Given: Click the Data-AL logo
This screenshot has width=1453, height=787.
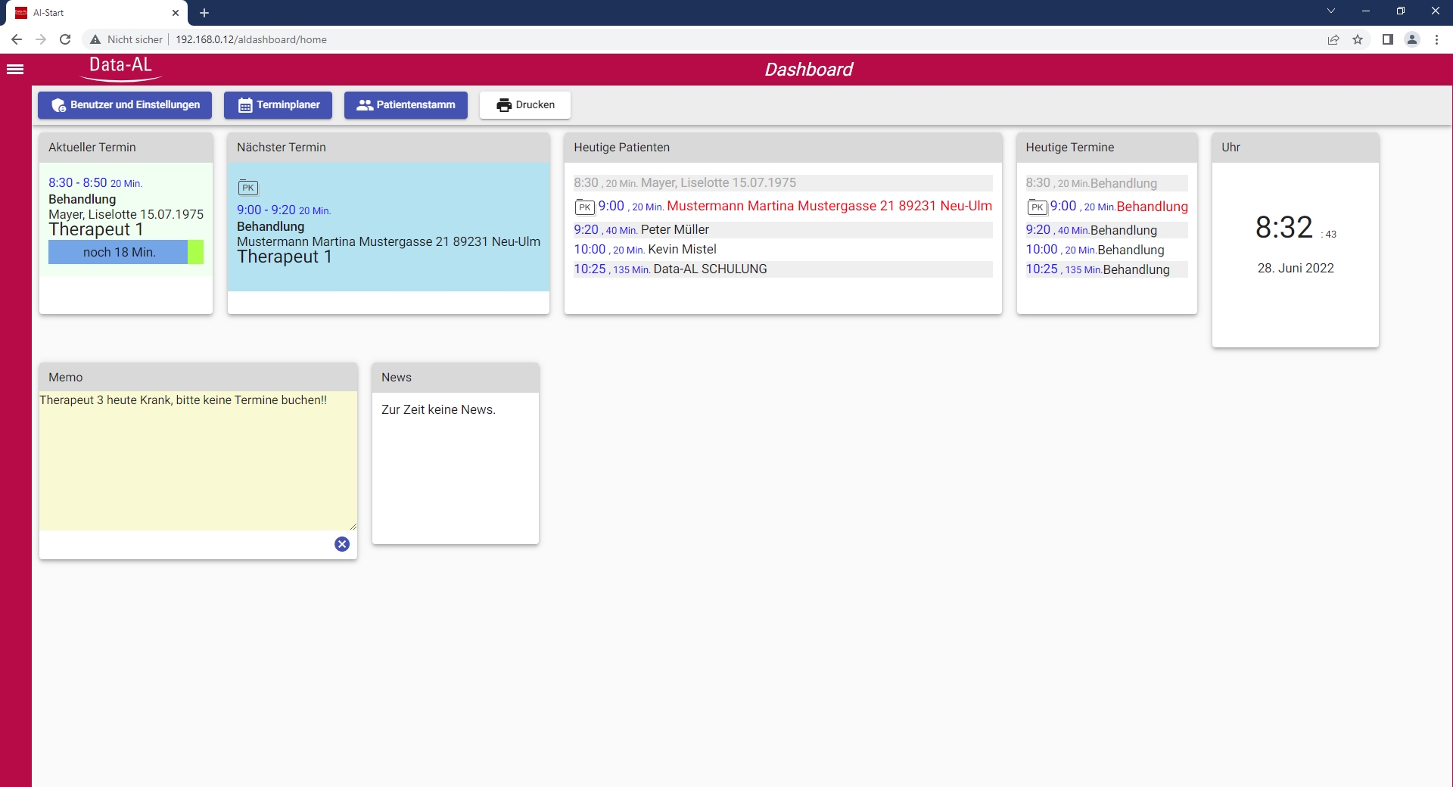Looking at the screenshot, I should point(121,68).
